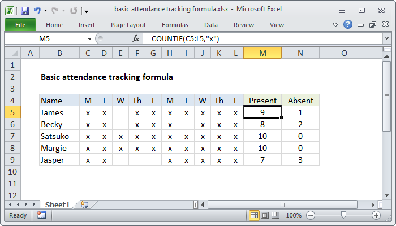Open Customize Quick Access Toolbar dropdown

tap(85, 10)
